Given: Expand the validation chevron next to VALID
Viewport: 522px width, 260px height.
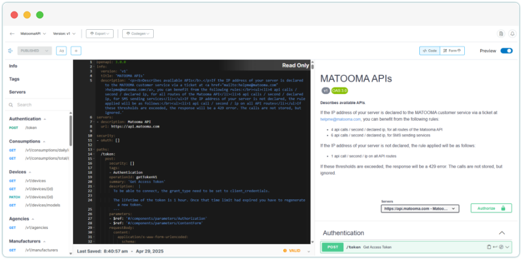Looking at the screenshot, I should pos(309,251).
